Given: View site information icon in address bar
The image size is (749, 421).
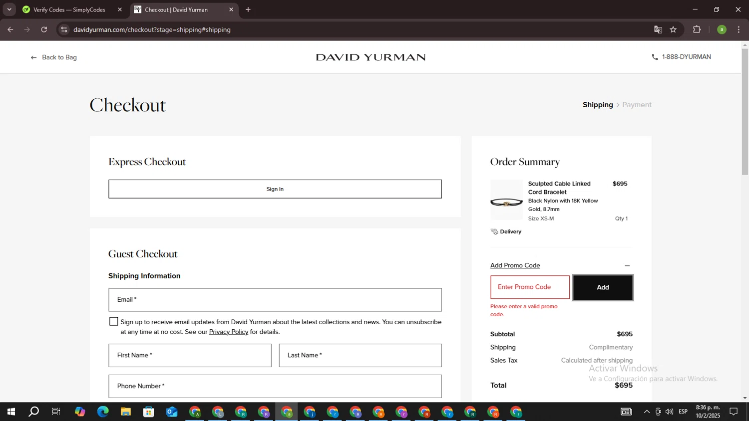Looking at the screenshot, I should point(64,29).
